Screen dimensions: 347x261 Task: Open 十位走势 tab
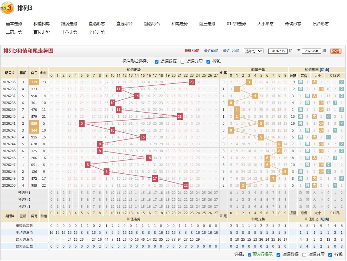point(69,32)
